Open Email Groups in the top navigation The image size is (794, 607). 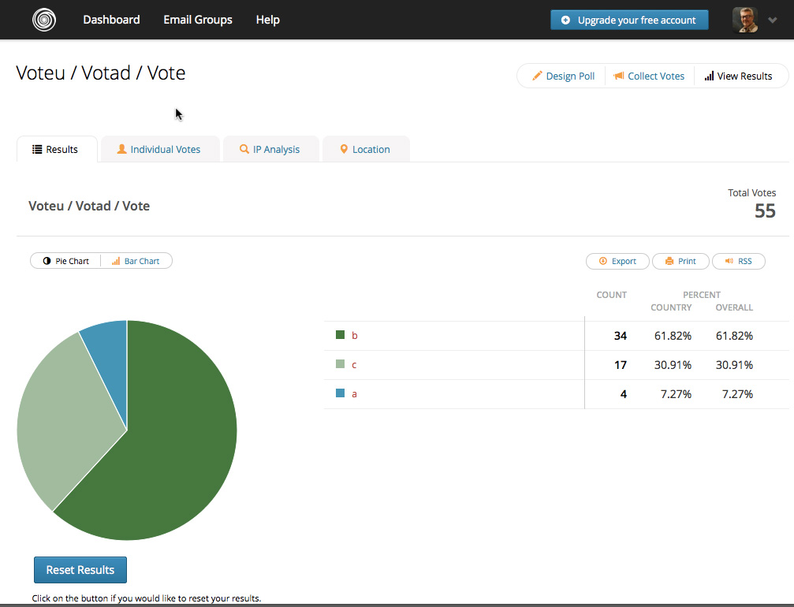(198, 20)
